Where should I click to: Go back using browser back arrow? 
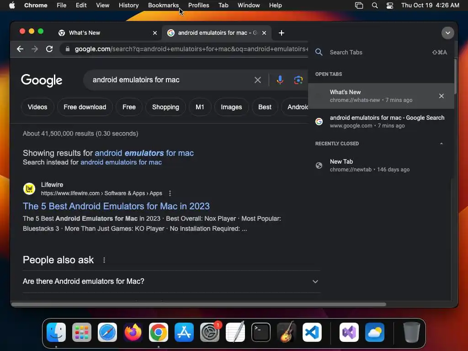tap(20, 49)
